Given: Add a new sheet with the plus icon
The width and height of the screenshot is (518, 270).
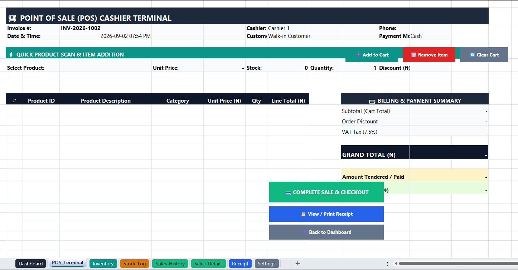Looking at the screenshot, I should [297, 264].
